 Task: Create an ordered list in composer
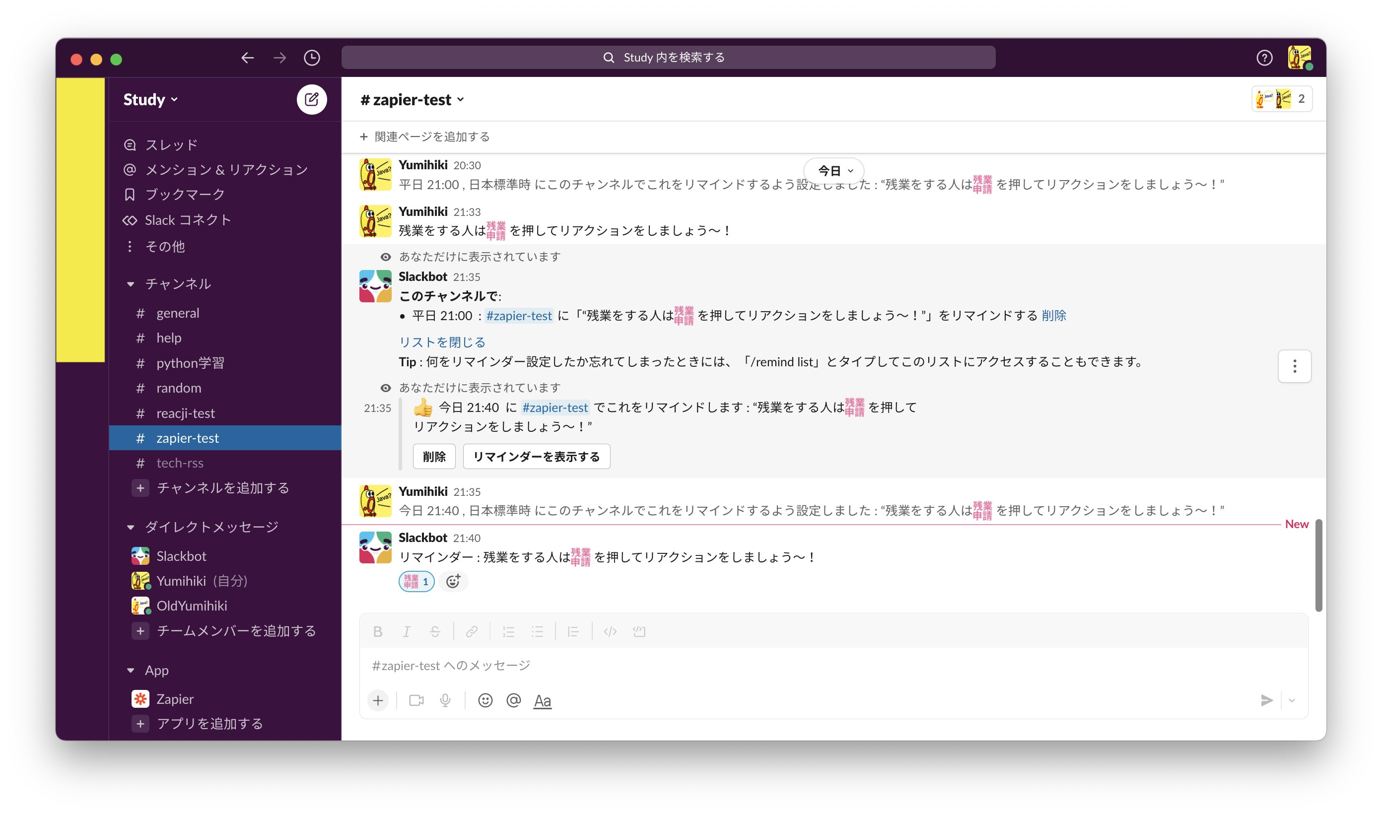[x=508, y=631]
